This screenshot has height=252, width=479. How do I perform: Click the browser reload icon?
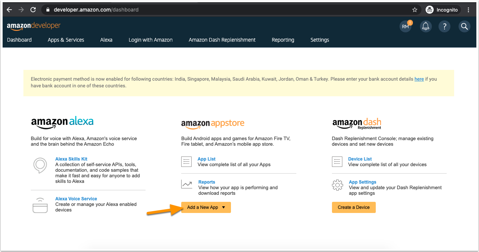(33, 10)
